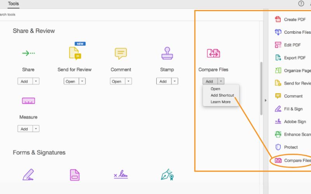Choose Learn More from the menu

tap(221, 102)
